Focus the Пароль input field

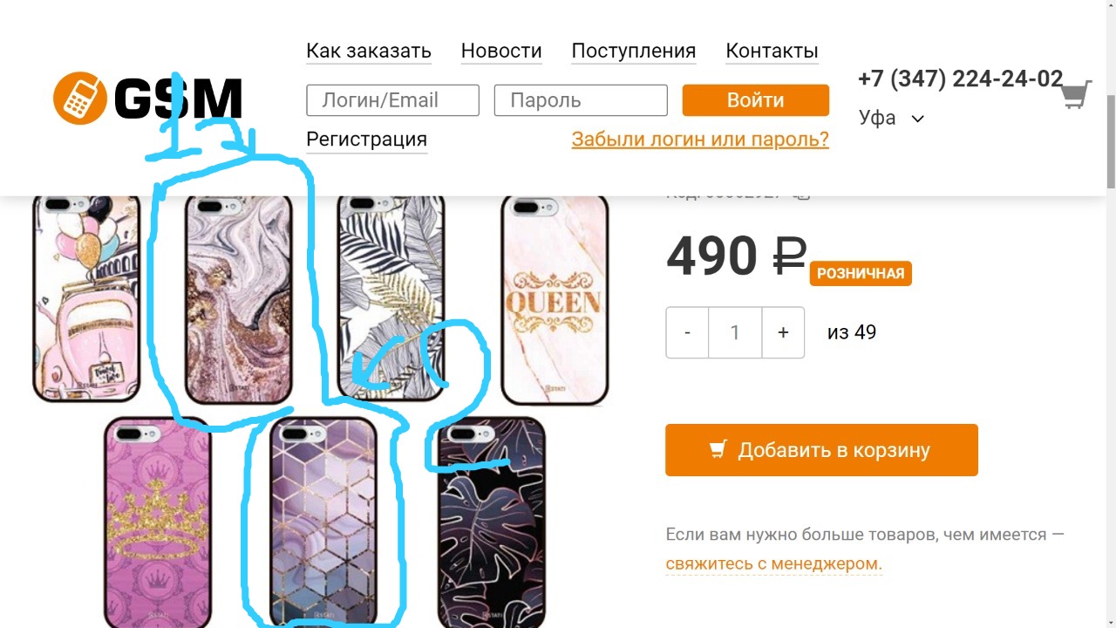tap(581, 100)
